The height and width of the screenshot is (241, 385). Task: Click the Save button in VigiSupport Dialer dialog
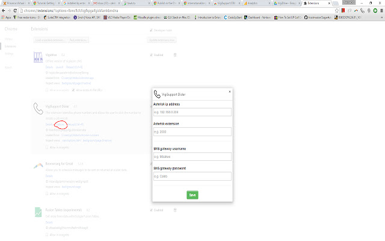(x=192, y=195)
